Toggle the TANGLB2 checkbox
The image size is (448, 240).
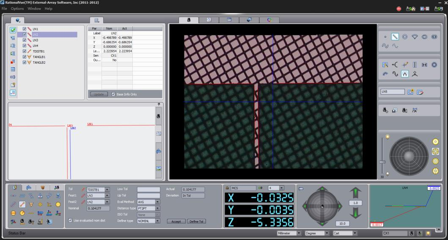pyautogui.click(x=24, y=62)
